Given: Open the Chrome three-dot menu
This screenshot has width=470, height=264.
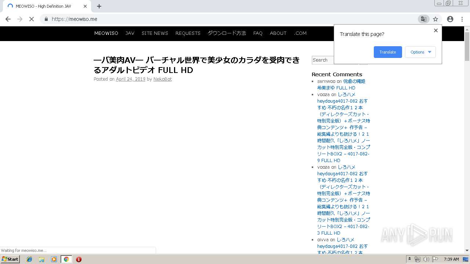Looking at the screenshot, I should 462,19.
